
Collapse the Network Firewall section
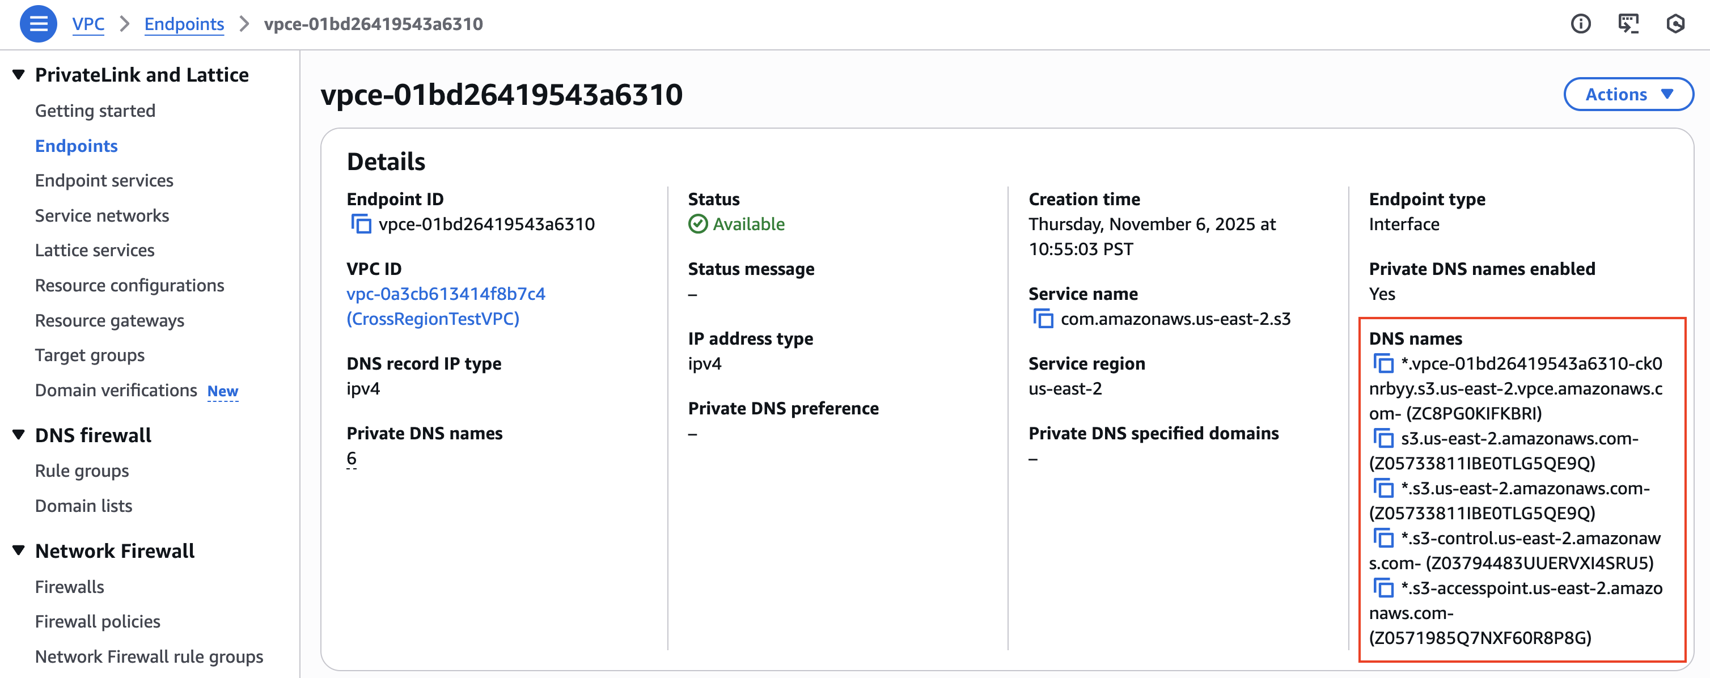click(x=17, y=550)
